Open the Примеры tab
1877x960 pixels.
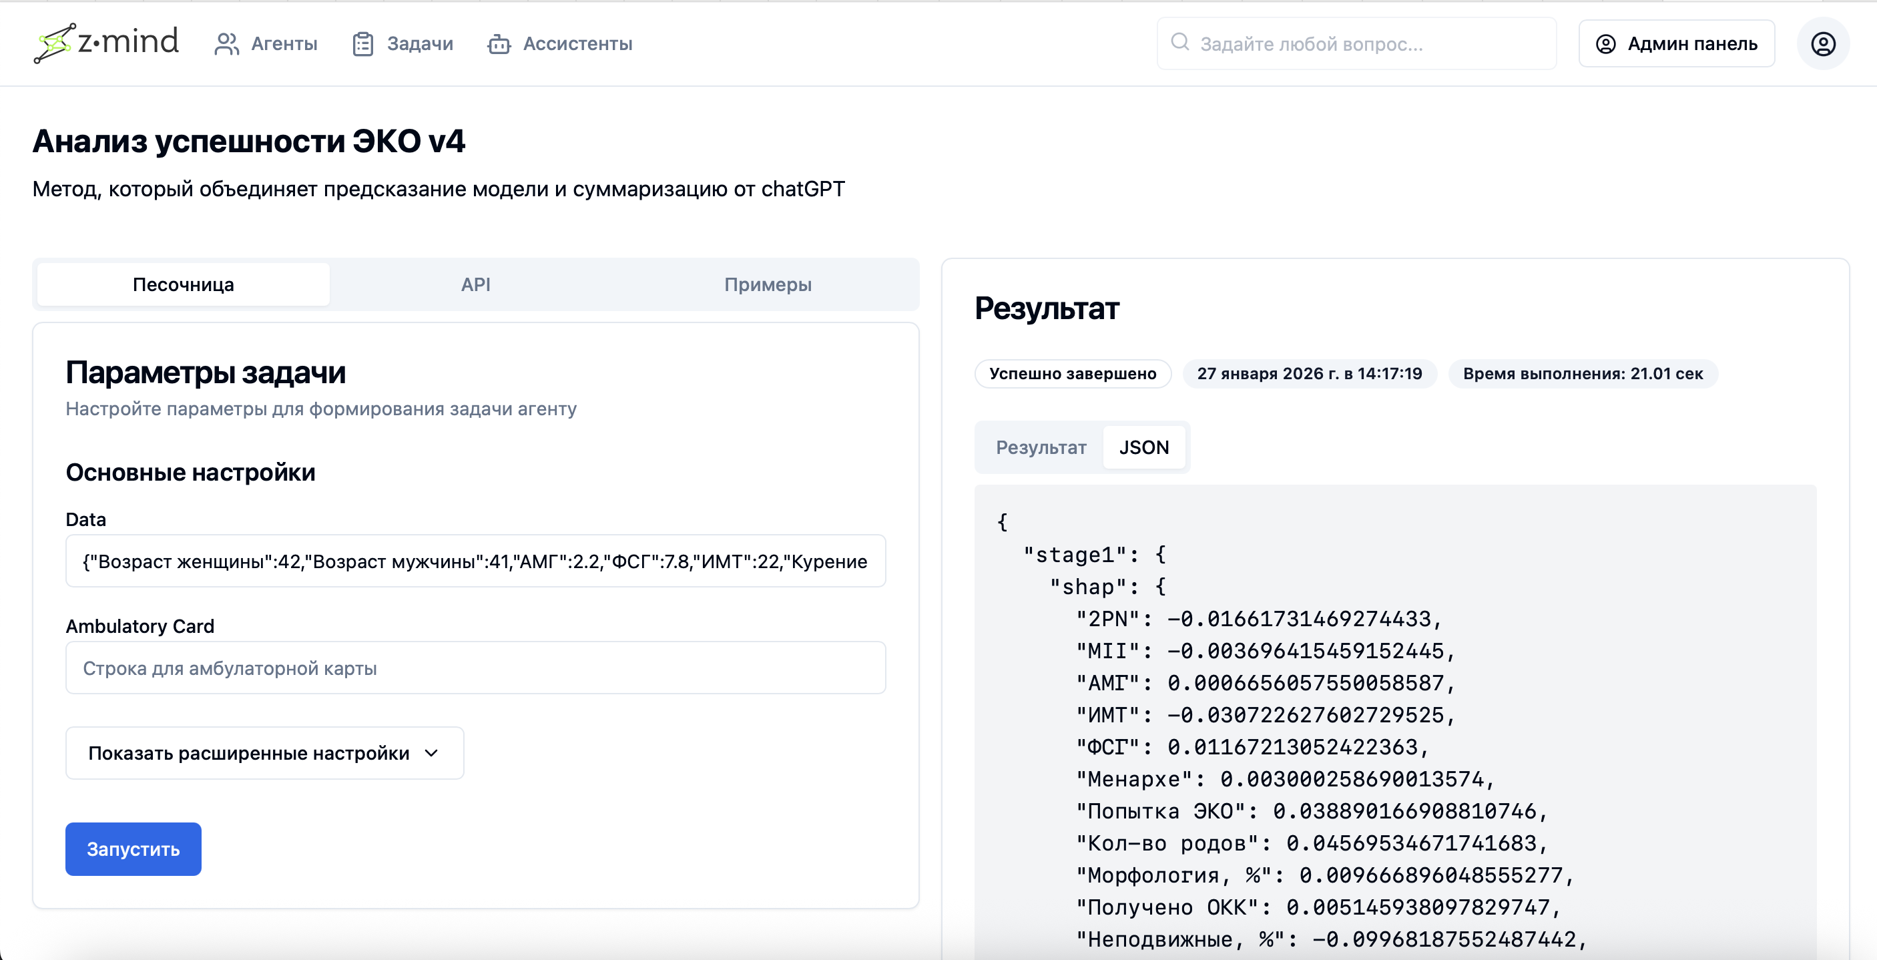767,284
